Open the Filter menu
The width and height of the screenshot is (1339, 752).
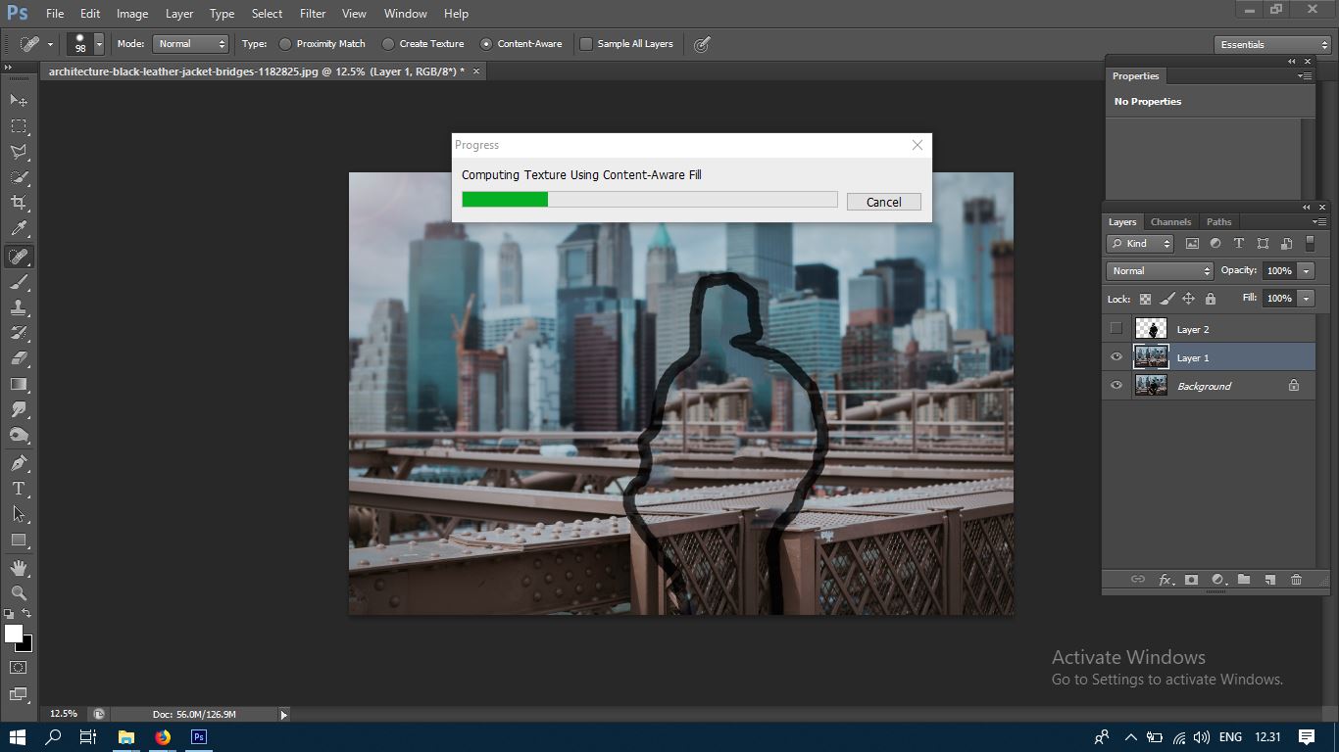313,14
